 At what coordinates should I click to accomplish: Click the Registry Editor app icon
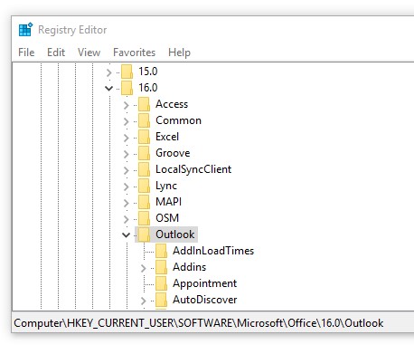tap(25, 30)
